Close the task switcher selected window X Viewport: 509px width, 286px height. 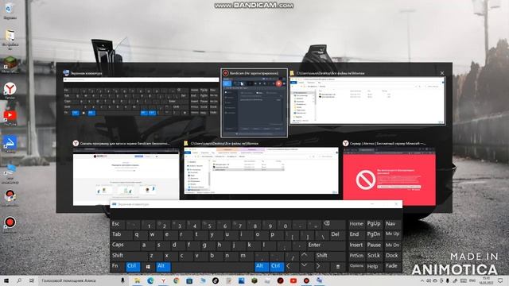[442, 73]
